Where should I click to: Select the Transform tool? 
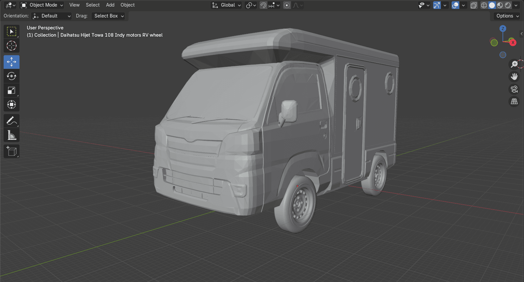click(x=12, y=104)
